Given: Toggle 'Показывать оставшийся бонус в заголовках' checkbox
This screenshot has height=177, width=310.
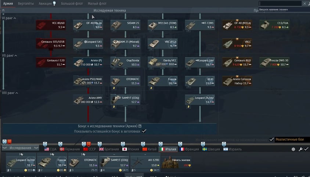Looking at the screenshot, I should [x=144, y=131].
